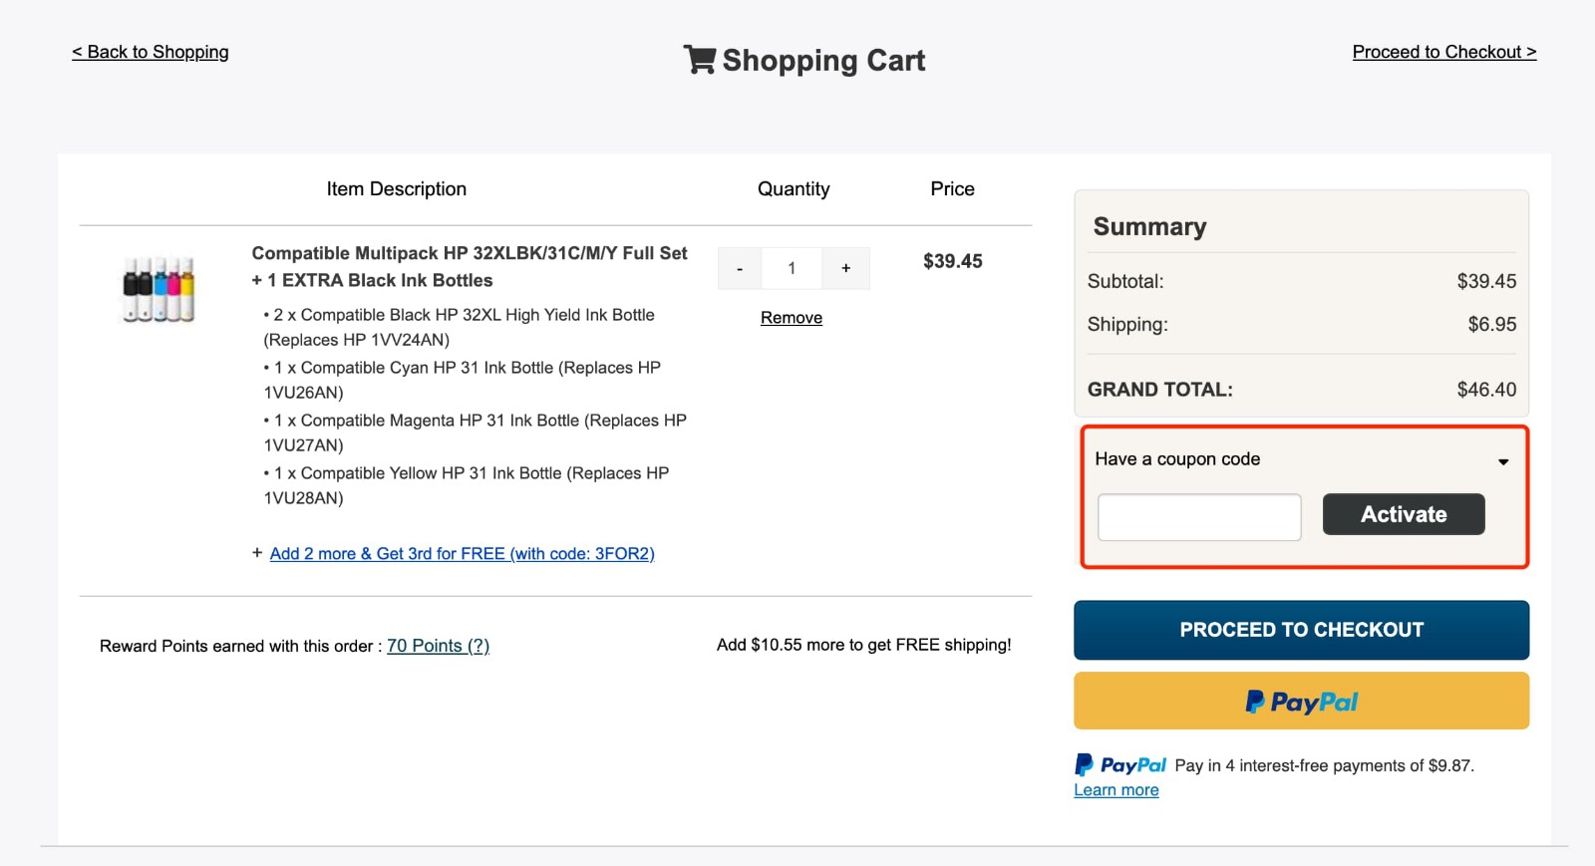Click the 'Item Description' column header
1595x866 pixels.
coord(397,189)
